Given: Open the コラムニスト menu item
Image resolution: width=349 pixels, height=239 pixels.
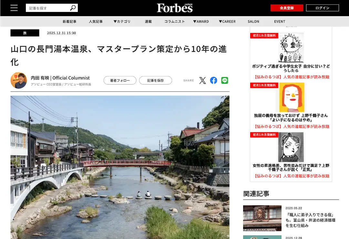Looking at the screenshot, I should 174,22.
